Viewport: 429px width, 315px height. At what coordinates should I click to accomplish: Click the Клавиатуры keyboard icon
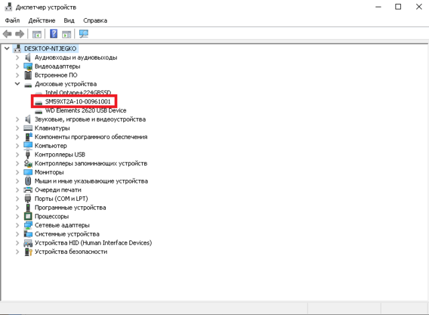pos(28,128)
